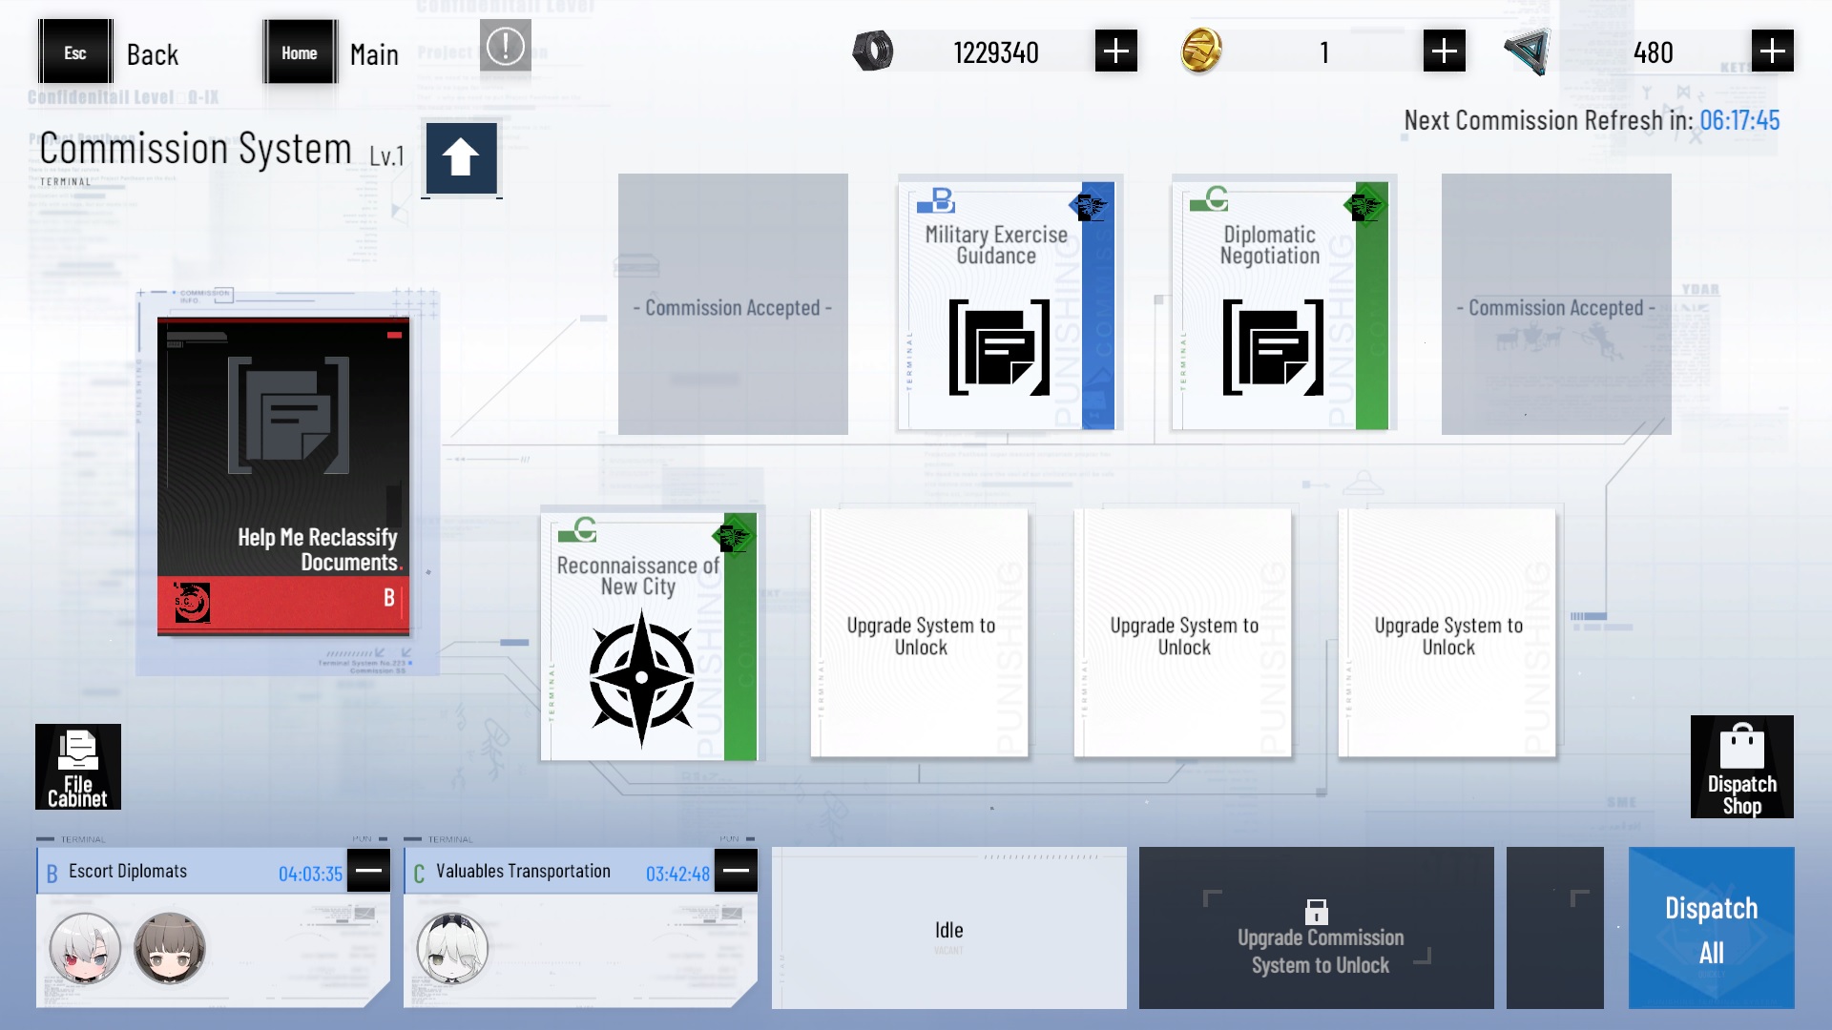Click brown-haired character in Escort Diplomats
Screen dimensions: 1832x1030
click(170, 948)
